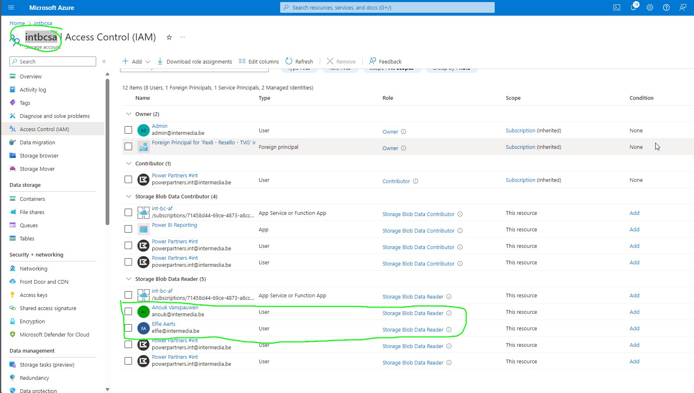Click the Remove toolbar button
The image size is (694, 393).
(x=341, y=61)
